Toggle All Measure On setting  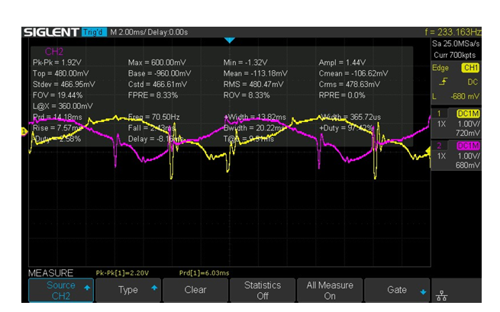[330, 290]
